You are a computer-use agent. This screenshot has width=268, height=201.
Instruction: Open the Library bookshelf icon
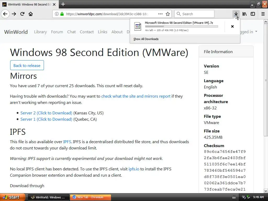[244, 14]
